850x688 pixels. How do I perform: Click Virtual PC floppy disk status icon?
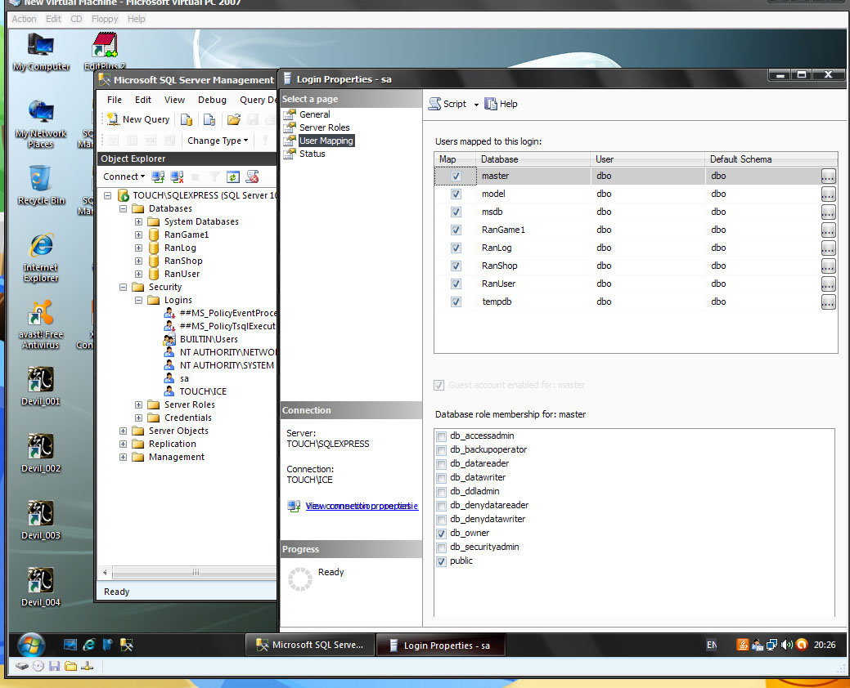[54, 666]
